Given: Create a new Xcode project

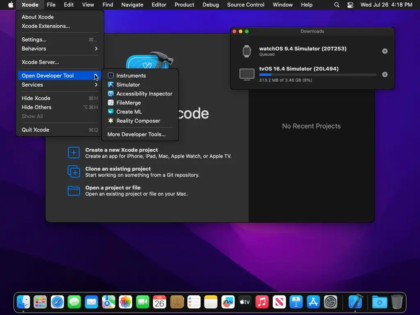Looking at the screenshot, I should tap(149, 153).
